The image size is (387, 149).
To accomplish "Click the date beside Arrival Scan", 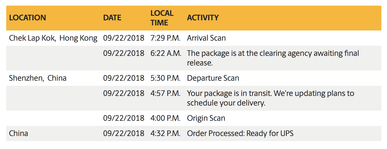I will pyautogui.click(x=124, y=38).
